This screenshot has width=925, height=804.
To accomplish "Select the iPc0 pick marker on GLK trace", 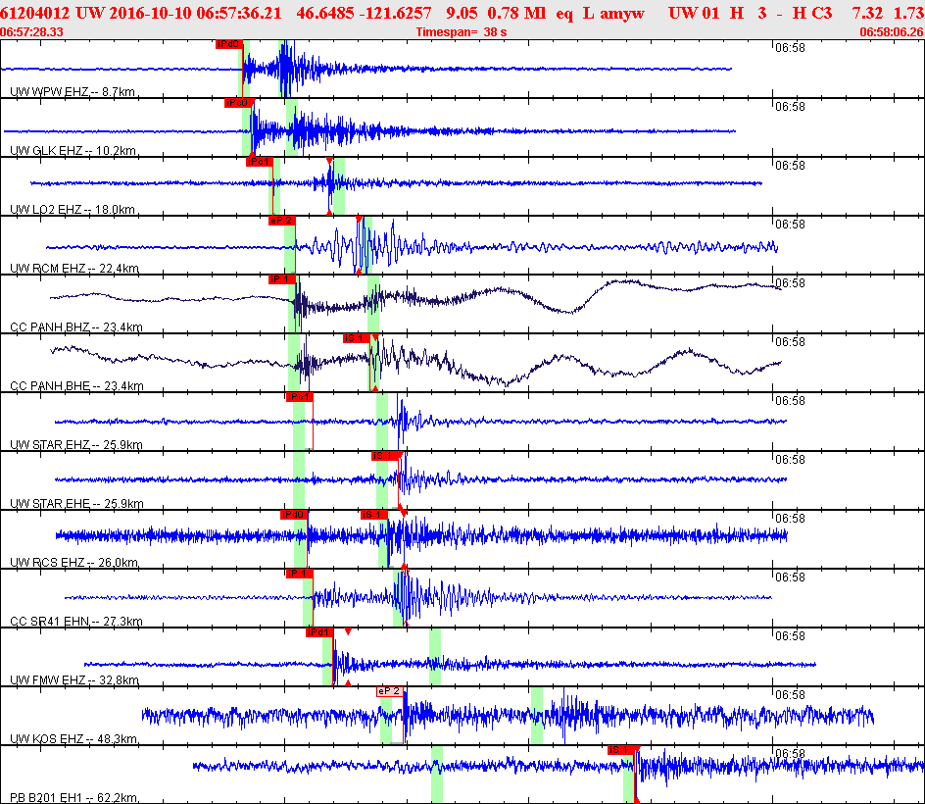I will pyautogui.click(x=238, y=103).
